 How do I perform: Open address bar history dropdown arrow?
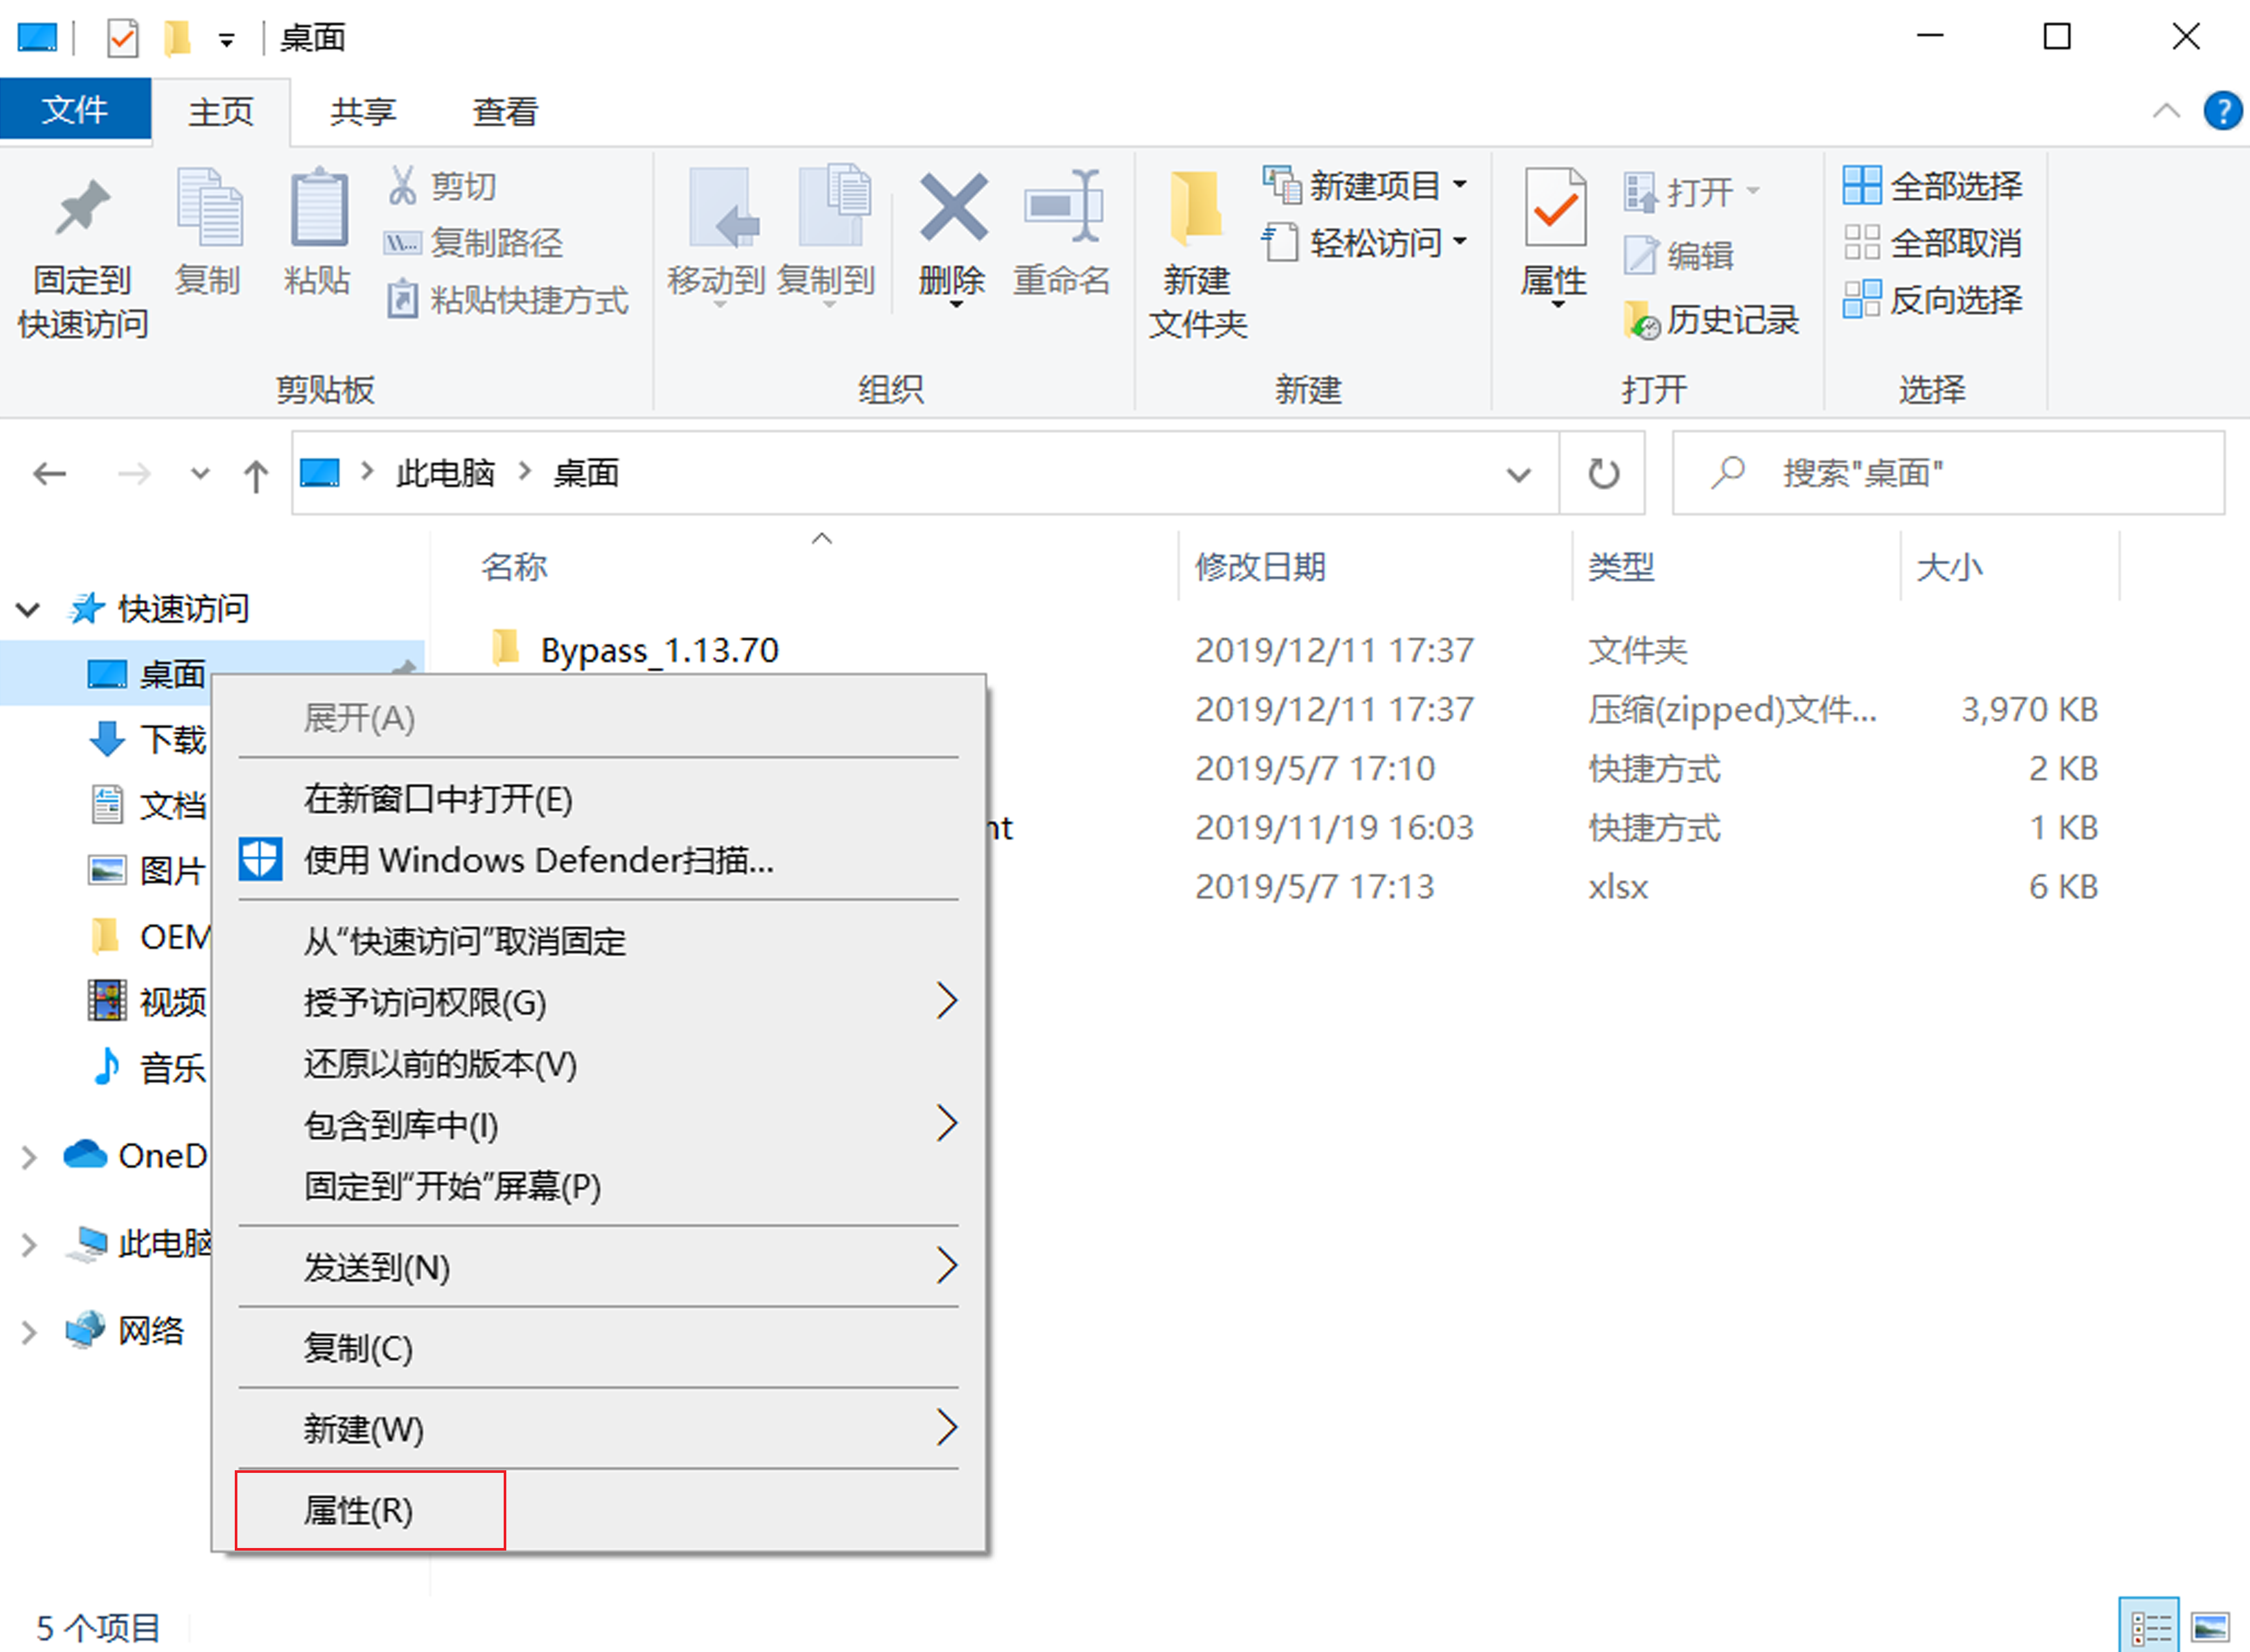coord(1518,474)
